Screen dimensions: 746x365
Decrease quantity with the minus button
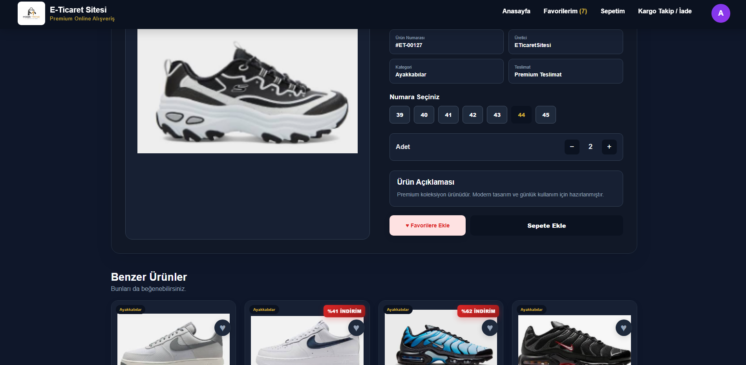[572, 147]
